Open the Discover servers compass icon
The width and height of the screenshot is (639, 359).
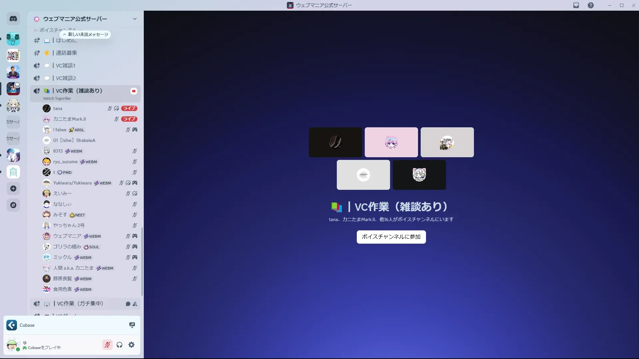[13, 205]
